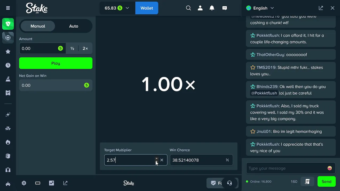Click the Net Gain on Win field
The width and height of the screenshot is (340, 191).
point(56,85)
